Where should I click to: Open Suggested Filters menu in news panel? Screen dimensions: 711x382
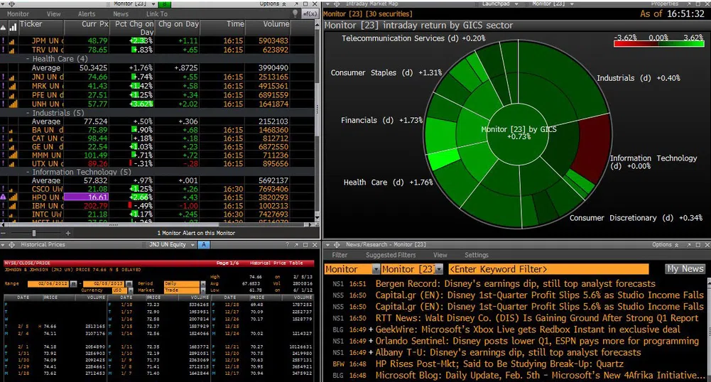(390, 255)
